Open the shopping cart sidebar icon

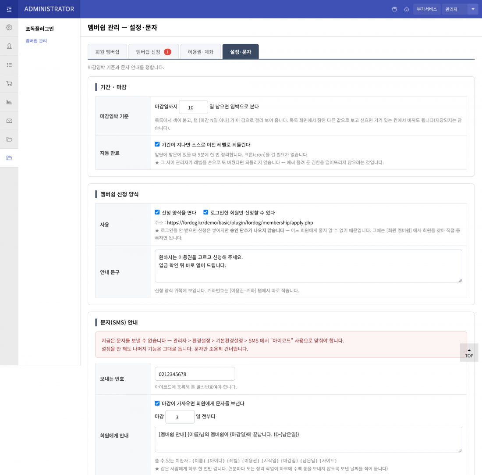tap(9, 83)
